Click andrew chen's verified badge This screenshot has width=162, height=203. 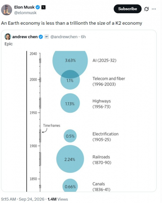(41, 37)
